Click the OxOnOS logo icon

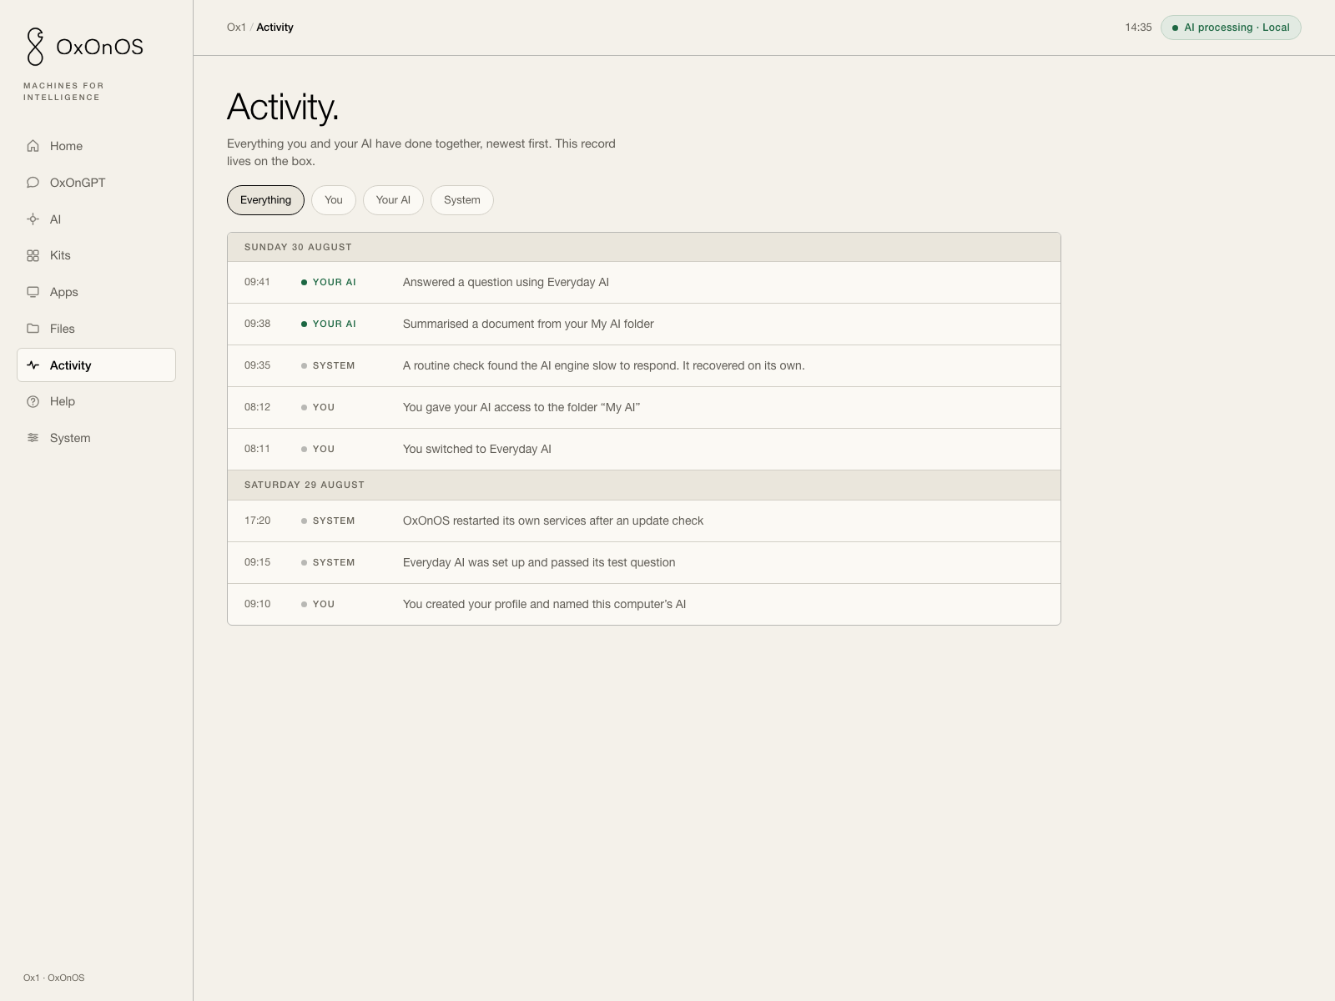[x=35, y=47]
